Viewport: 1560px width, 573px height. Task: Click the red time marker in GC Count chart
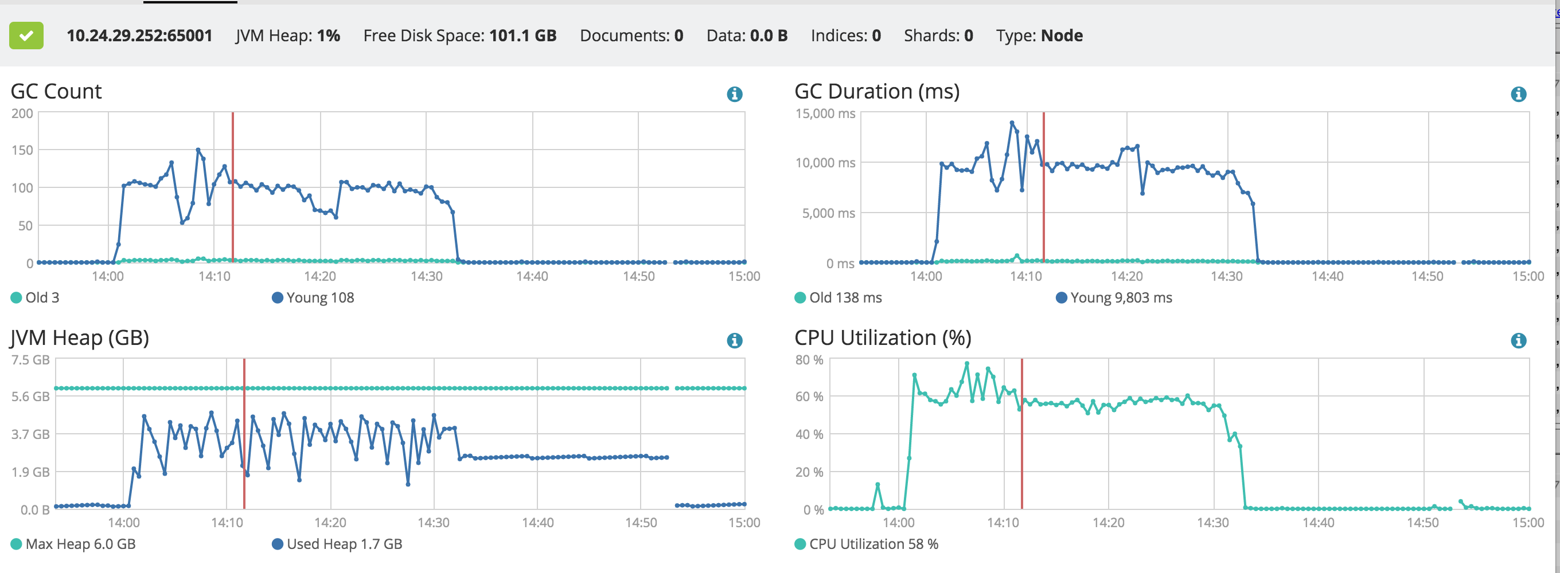coord(232,187)
